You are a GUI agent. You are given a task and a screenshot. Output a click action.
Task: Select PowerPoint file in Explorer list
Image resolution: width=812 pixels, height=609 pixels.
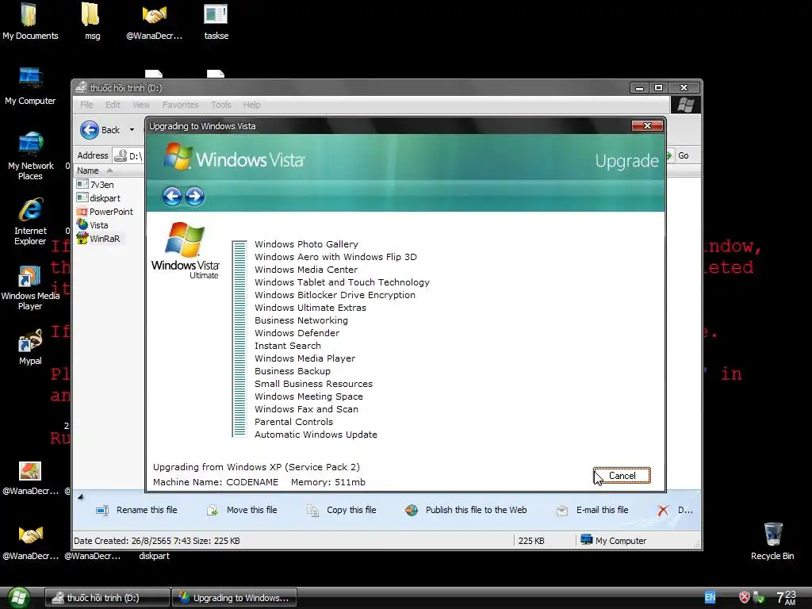point(105,211)
